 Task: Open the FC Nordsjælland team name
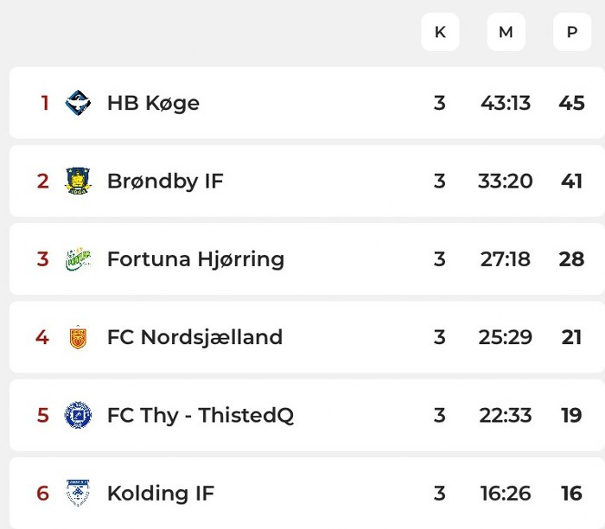194,337
